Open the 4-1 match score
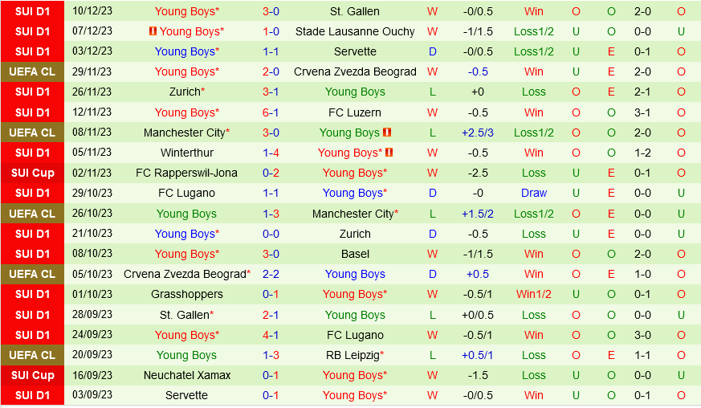The height and width of the screenshot is (408, 701). (271, 335)
